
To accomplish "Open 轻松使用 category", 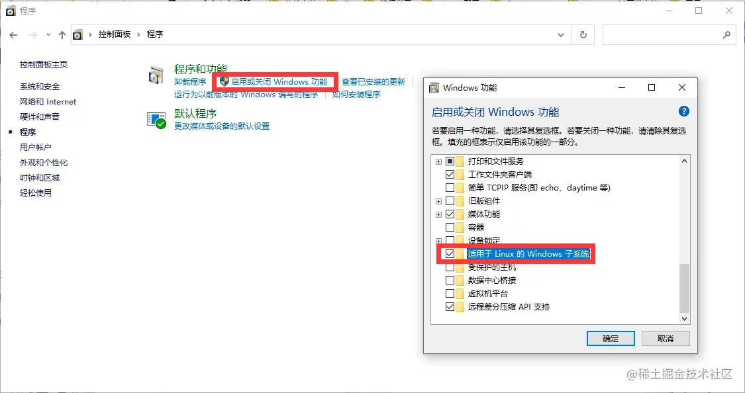I will point(36,193).
